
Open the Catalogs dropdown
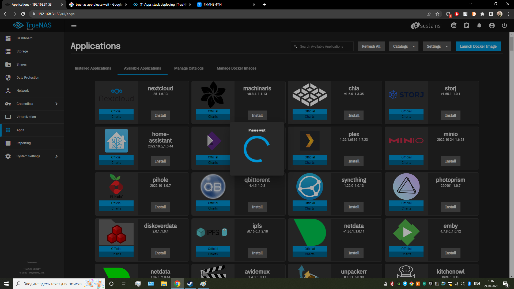tap(403, 46)
